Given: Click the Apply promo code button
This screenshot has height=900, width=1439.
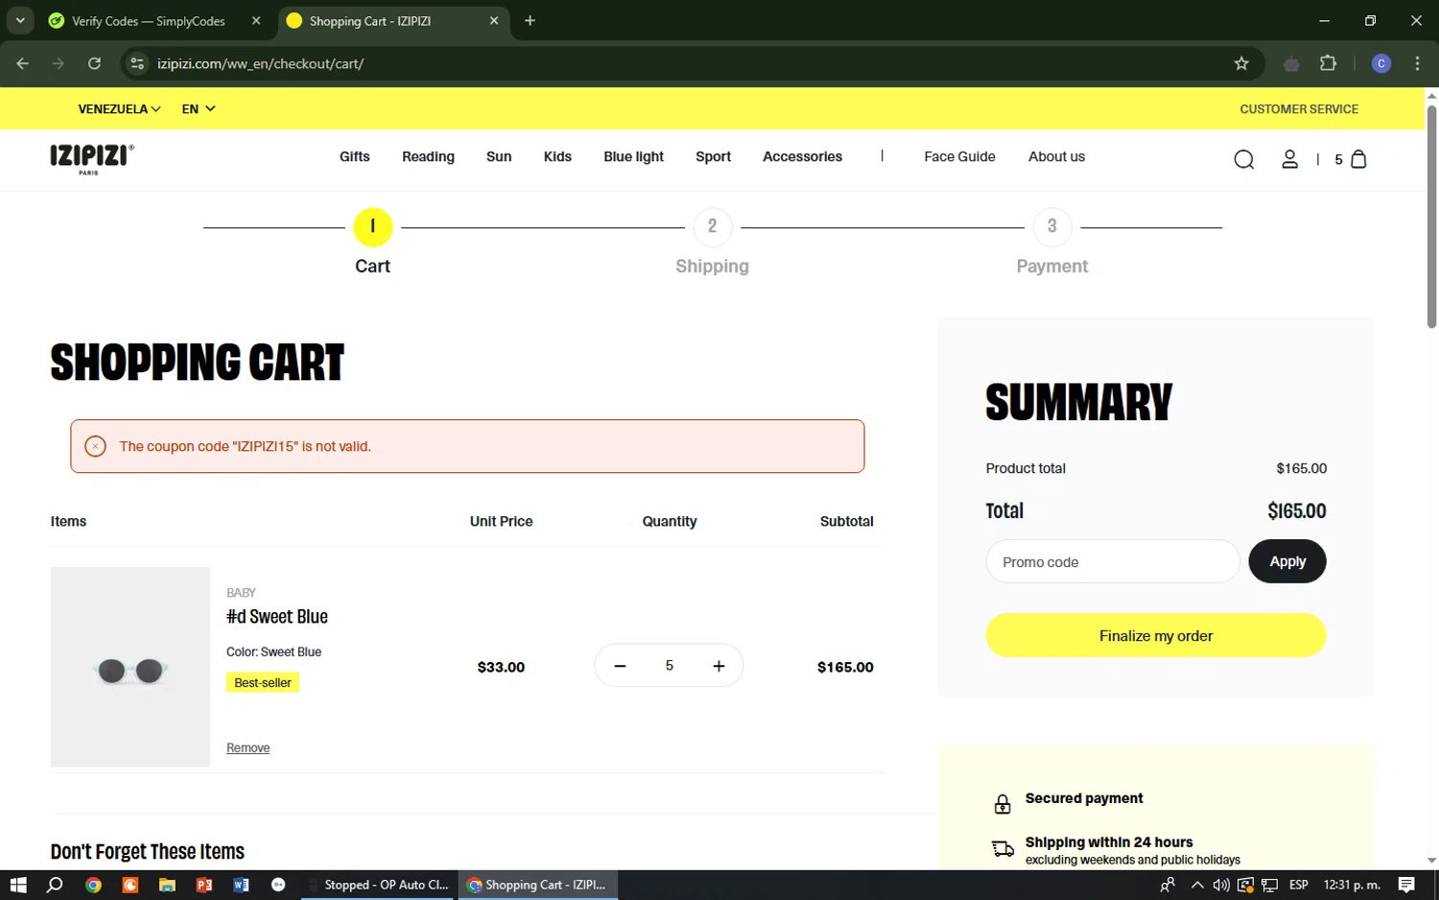Looking at the screenshot, I should [1286, 561].
